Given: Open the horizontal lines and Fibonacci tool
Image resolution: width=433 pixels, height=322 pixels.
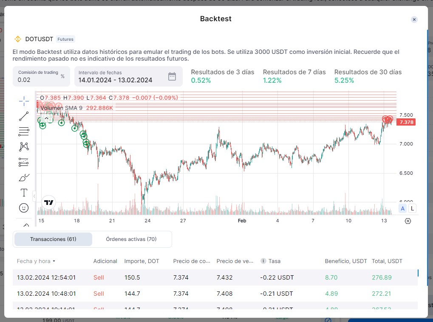Looking at the screenshot, I should coord(24,132).
